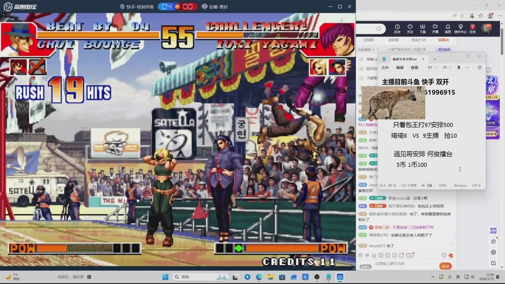Viewport: 505px width, 284px height.
Task: Open the 任务 red gift icon
Action: click(x=472, y=28)
